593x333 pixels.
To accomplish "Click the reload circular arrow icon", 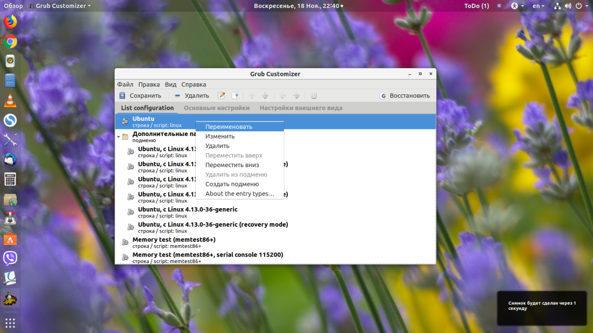I will [313, 95].
